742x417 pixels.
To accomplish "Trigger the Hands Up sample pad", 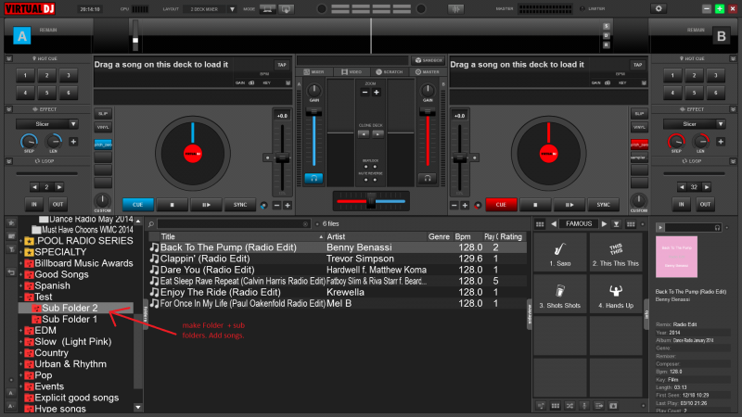I will (616, 296).
